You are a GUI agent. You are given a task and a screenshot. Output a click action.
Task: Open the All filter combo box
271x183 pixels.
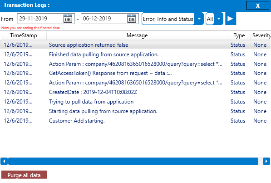pyautogui.click(x=214, y=19)
